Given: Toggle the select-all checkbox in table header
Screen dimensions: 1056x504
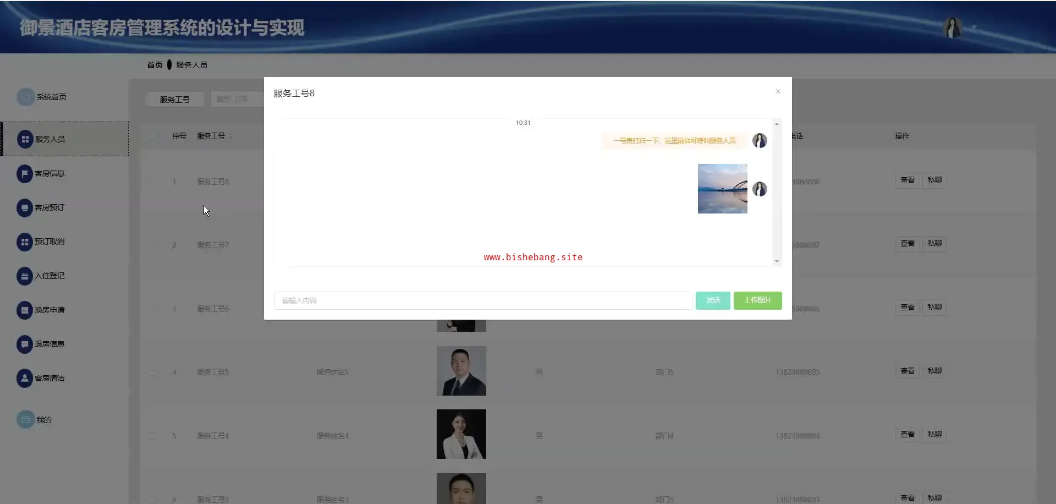Looking at the screenshot, I should coord(151,136).
